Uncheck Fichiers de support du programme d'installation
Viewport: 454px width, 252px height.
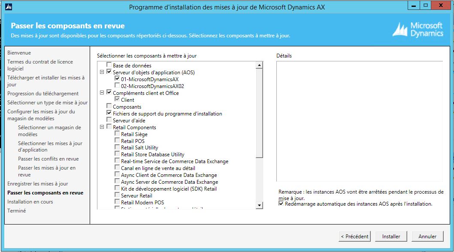(x=109, y=113)
